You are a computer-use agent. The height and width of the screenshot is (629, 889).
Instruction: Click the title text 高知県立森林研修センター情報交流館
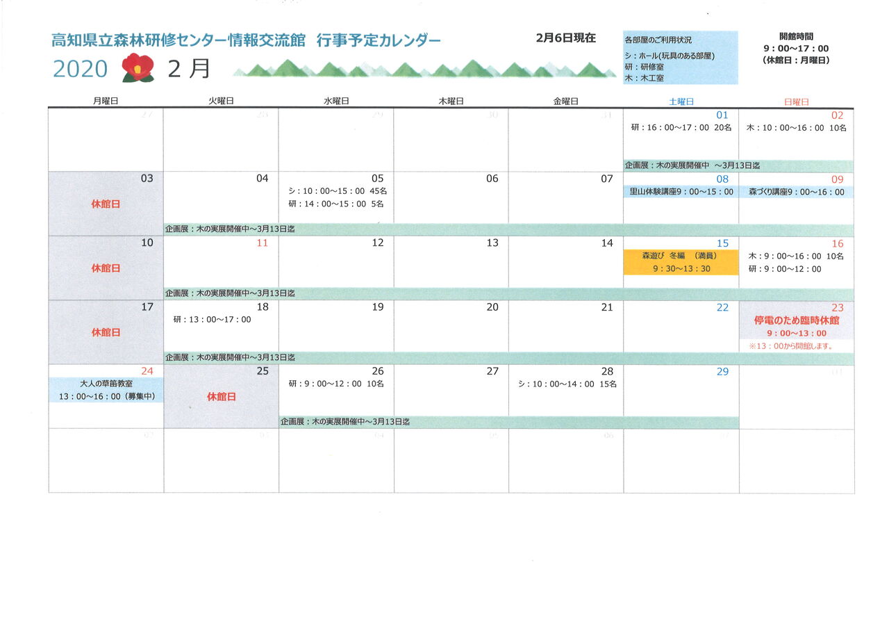click(178, 41)
